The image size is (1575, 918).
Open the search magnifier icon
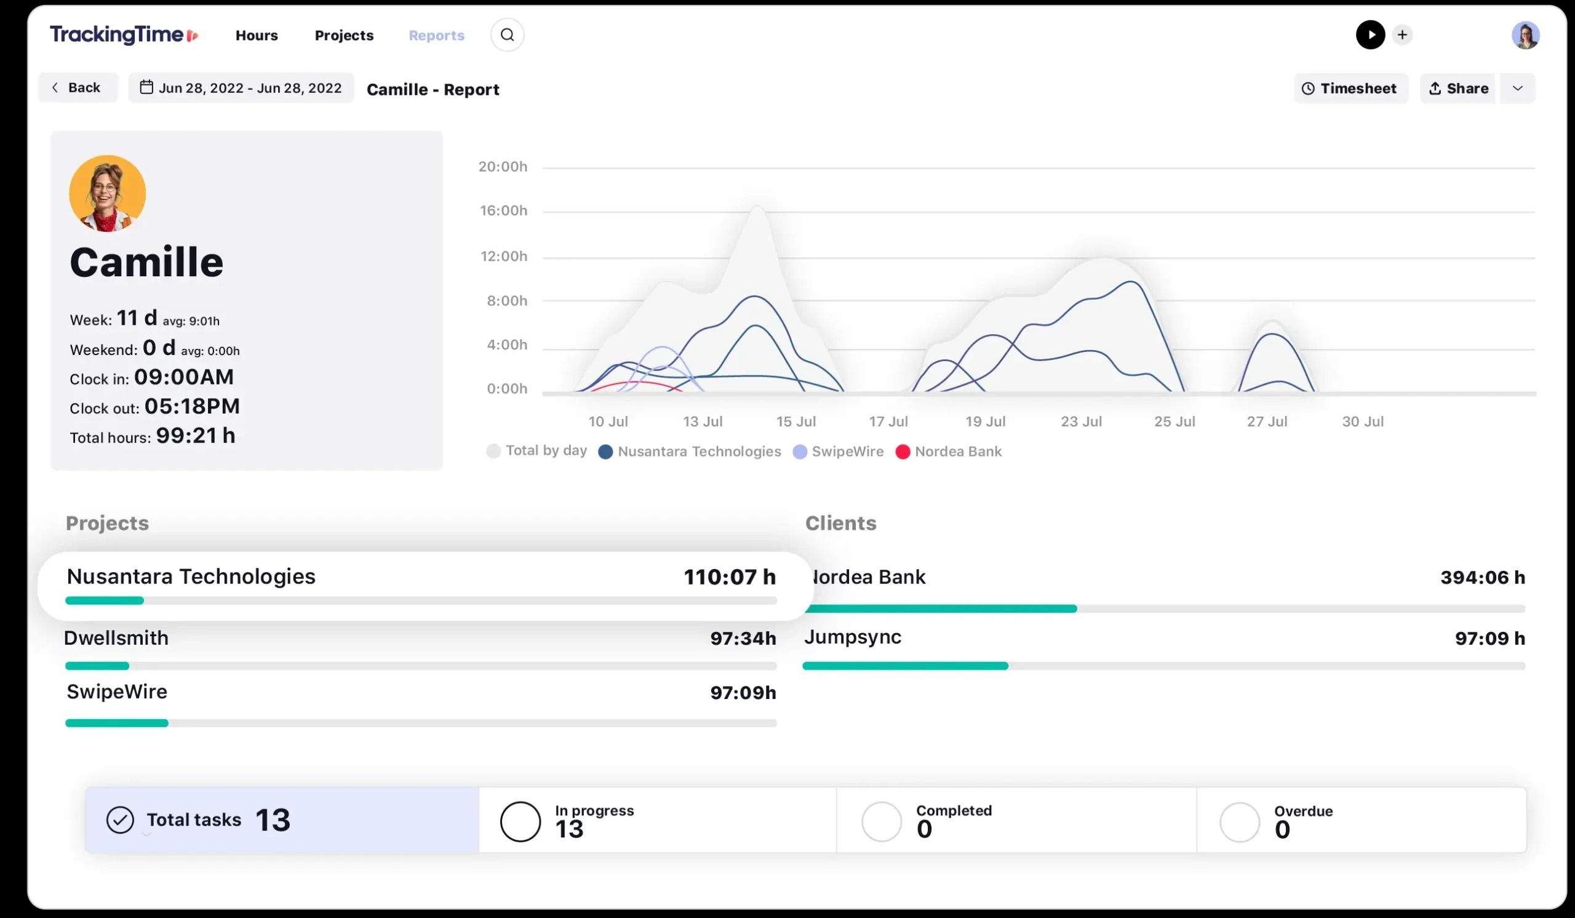pos(507,35)
